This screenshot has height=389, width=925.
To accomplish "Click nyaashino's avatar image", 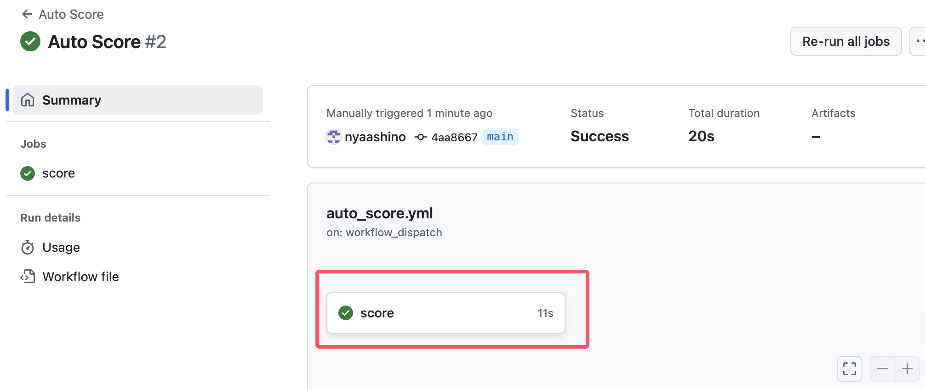I will [334, 137].
